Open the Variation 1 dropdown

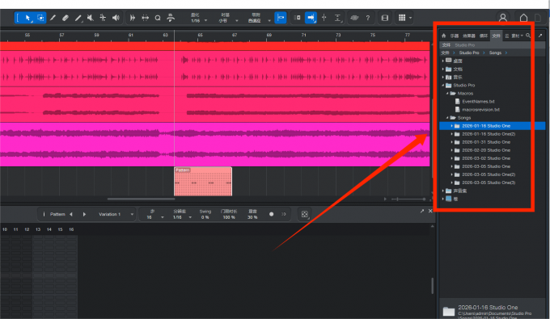116,214
